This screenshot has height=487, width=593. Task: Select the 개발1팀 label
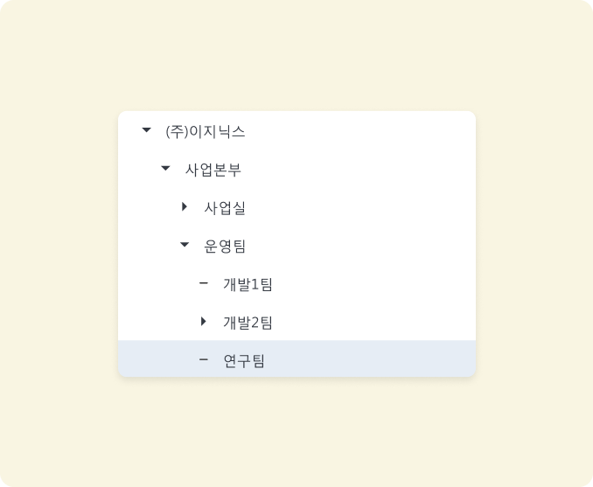point(248,284)
